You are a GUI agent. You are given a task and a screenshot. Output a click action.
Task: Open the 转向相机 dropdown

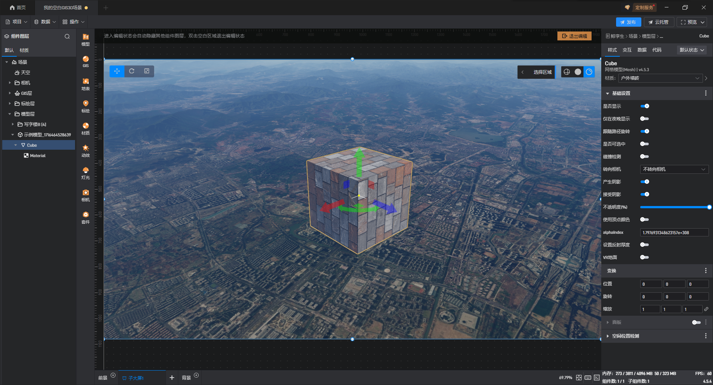pos(674,169)
